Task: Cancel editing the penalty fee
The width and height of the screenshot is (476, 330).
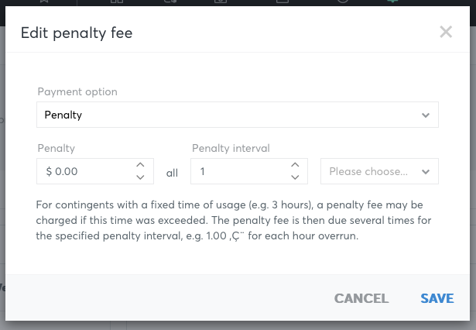Action: (x=361, y=298)
